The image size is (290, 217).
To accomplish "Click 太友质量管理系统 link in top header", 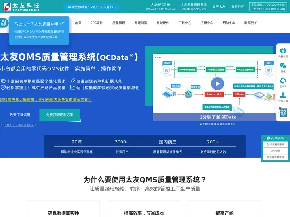I will coord(194,7).
